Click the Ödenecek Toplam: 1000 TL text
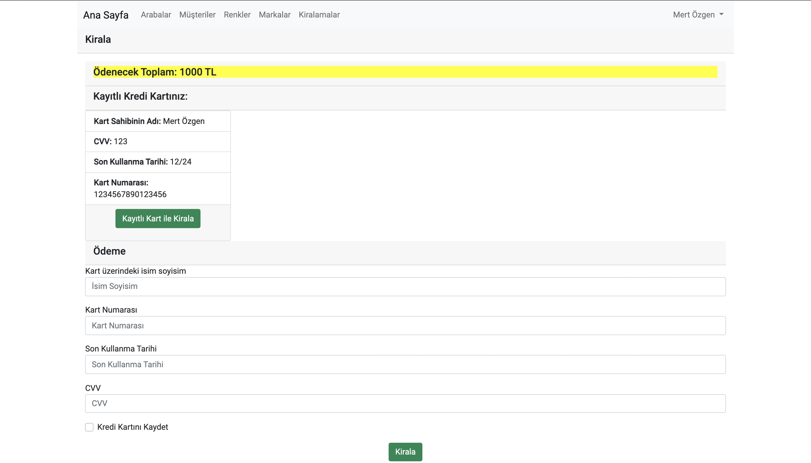The image size is (811, 463). [x=155, y=72]
